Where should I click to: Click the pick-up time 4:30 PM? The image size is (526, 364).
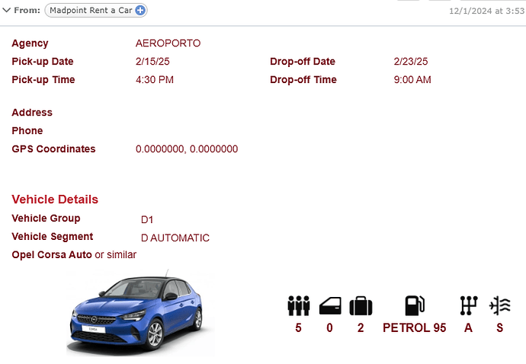coord(155,80)
